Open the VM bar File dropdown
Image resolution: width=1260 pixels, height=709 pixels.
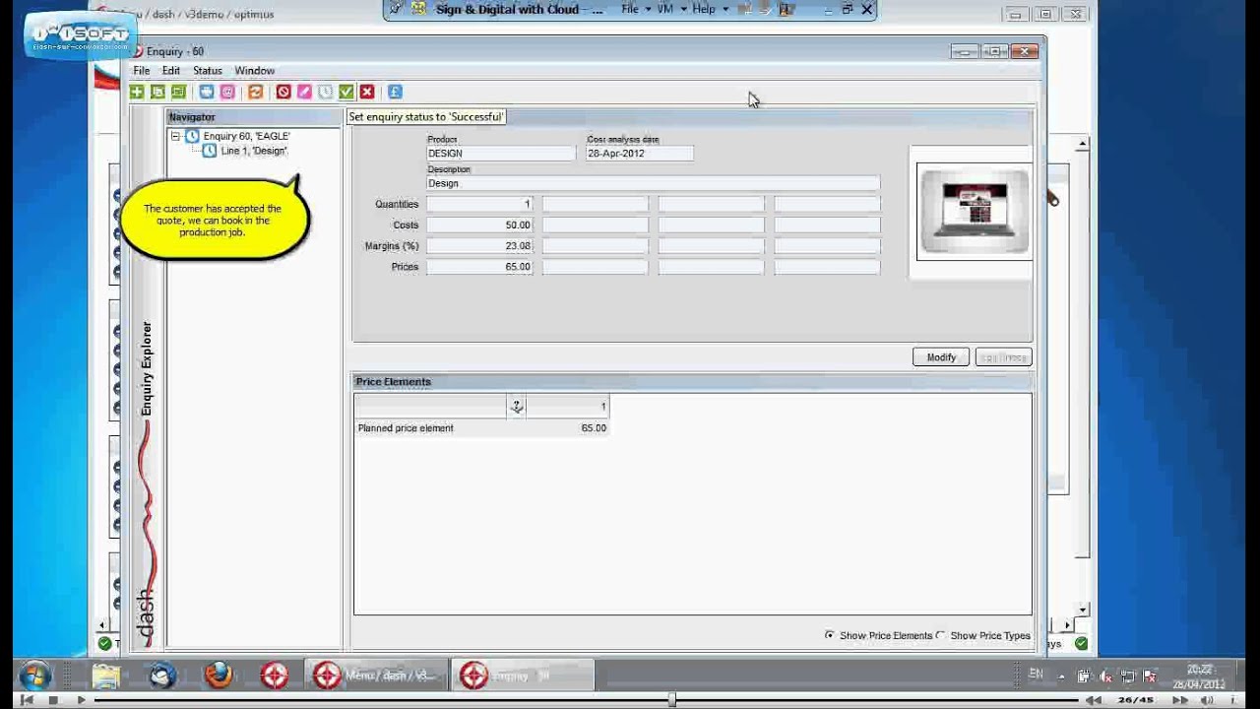point(635,9)
